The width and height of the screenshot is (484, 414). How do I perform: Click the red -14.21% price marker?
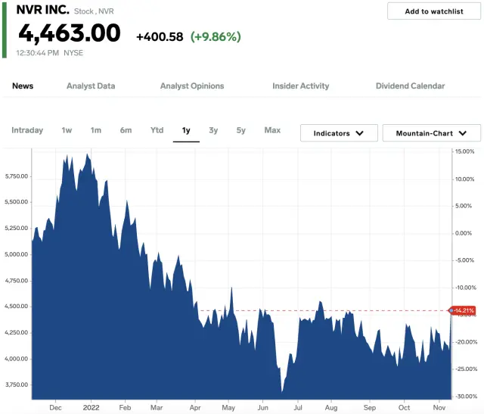[x=464, y=310]
